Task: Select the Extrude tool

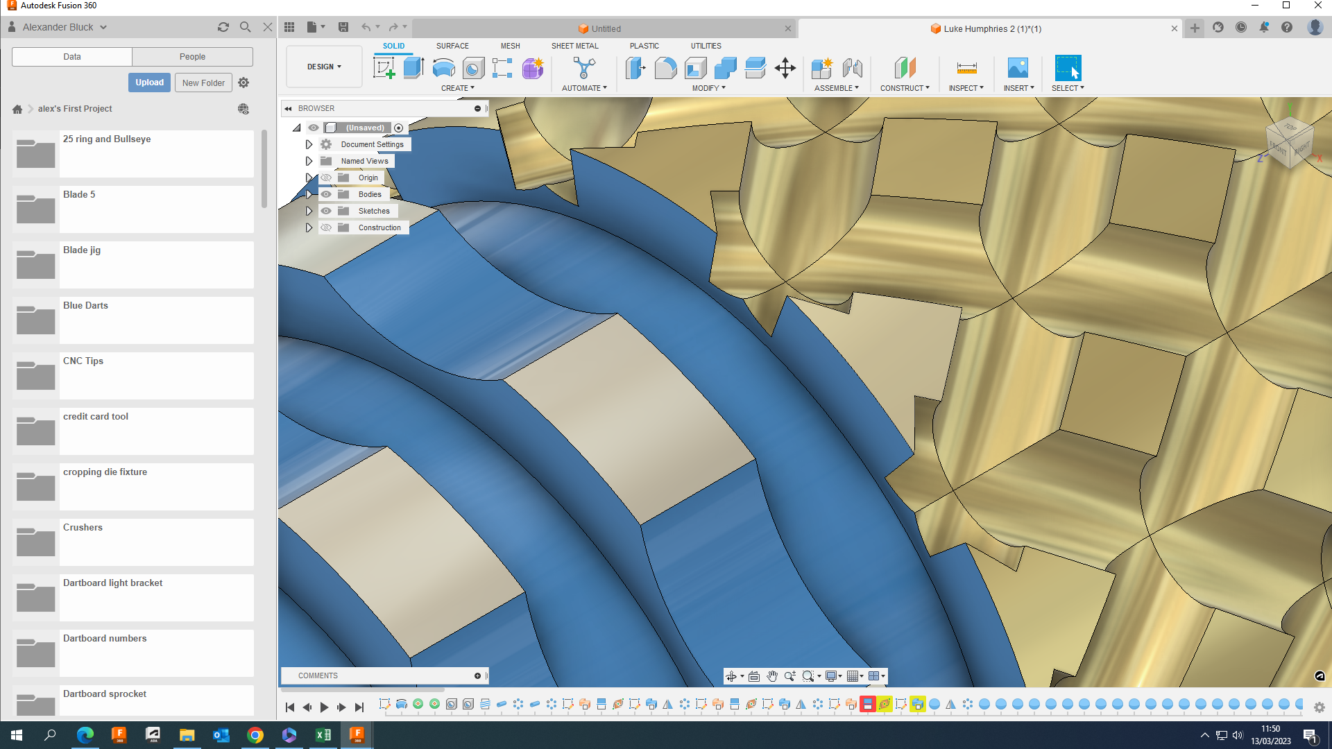Action: pyautogui.click(x=413, y=68)
